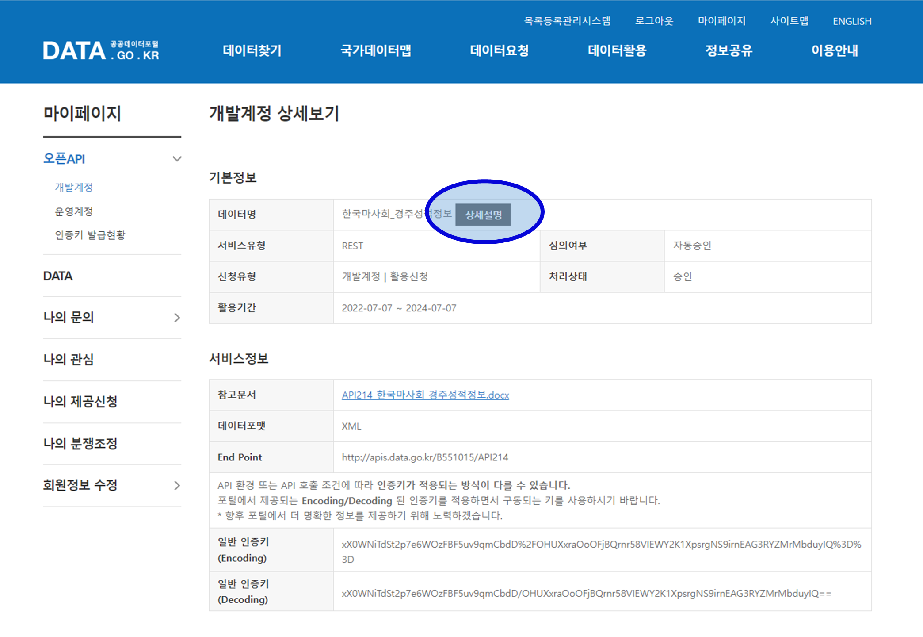Open the 데이터요청 main menu
The width and height of the screenshot is (923, 637).
tap(499, 50)
